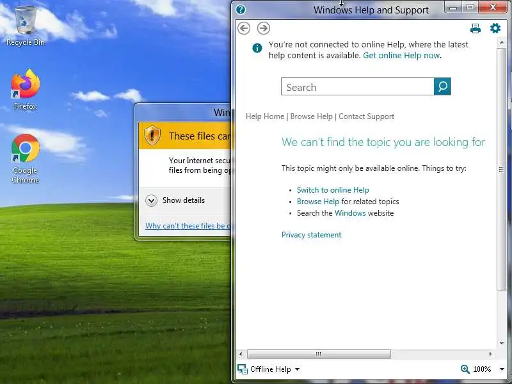Viewport: 512px width, 384px height.
Task: Open Browse Help in navigation links
Action: (x=311, y=116)
